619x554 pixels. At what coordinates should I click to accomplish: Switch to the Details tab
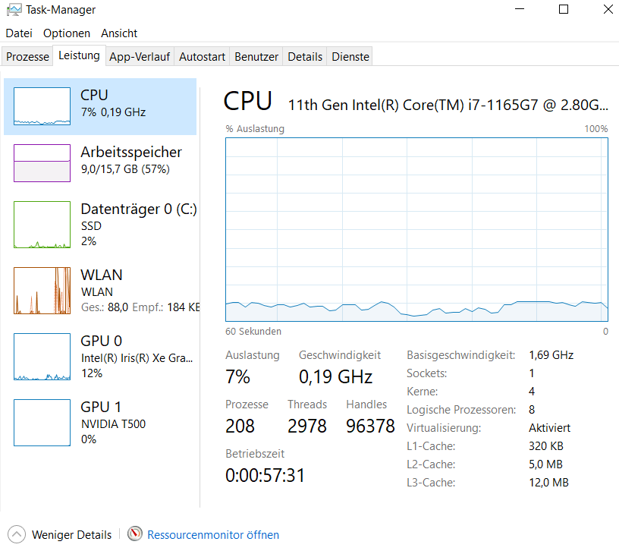tap(305, 56)
